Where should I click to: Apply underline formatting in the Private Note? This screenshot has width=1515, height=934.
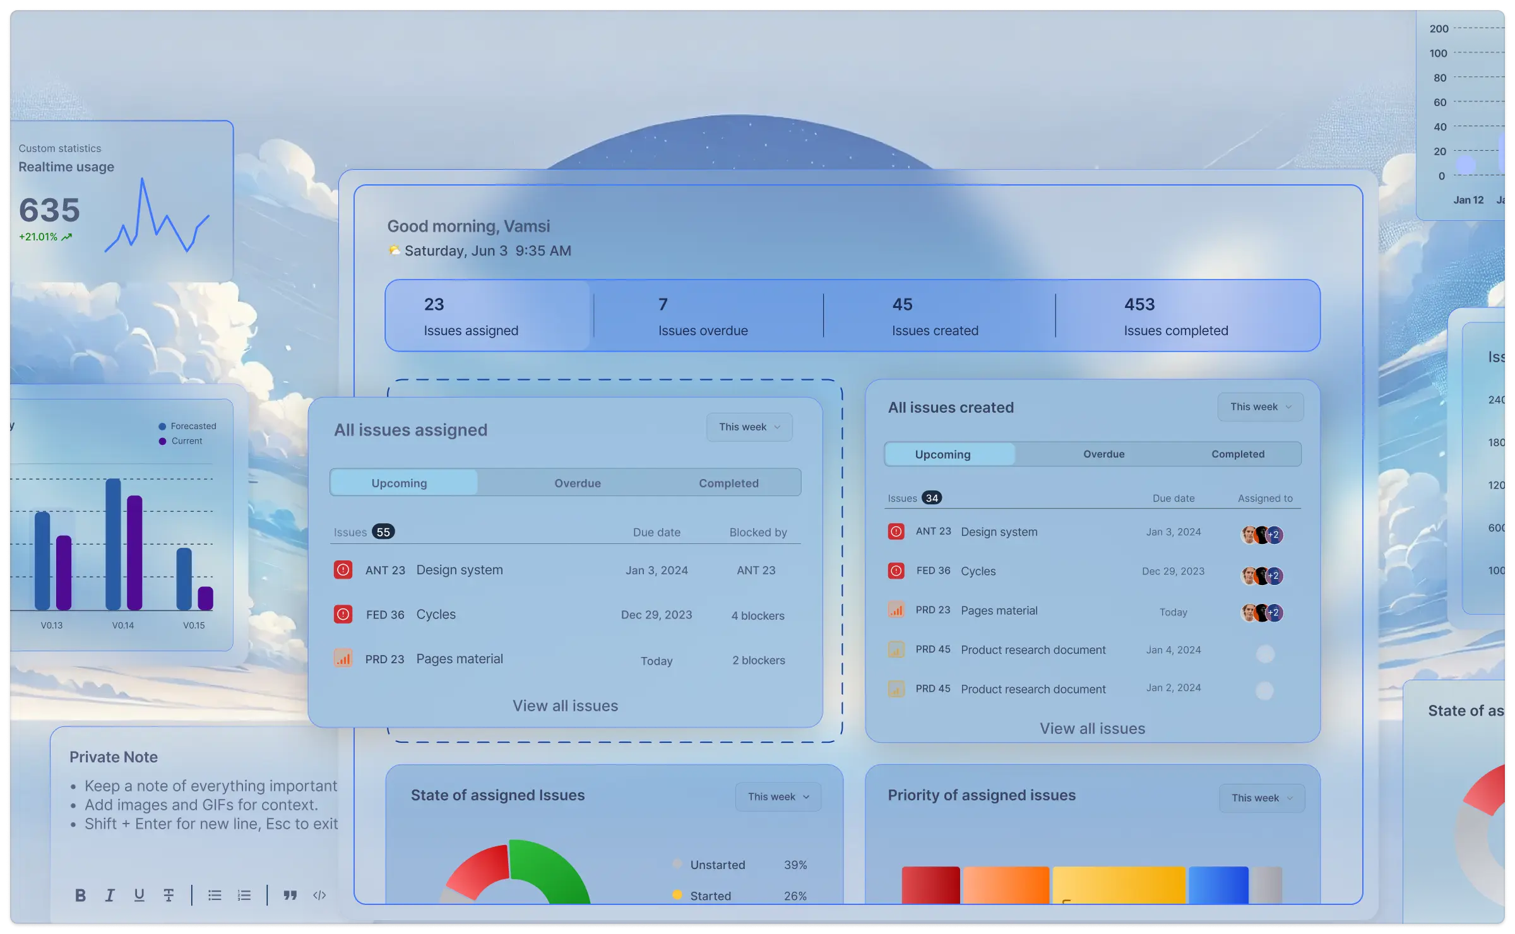click(x=139, y=895)
